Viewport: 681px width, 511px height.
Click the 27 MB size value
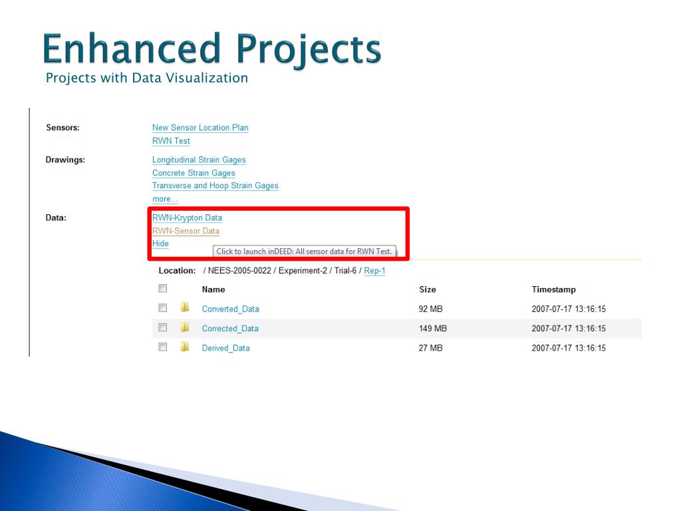pos(430,348)
